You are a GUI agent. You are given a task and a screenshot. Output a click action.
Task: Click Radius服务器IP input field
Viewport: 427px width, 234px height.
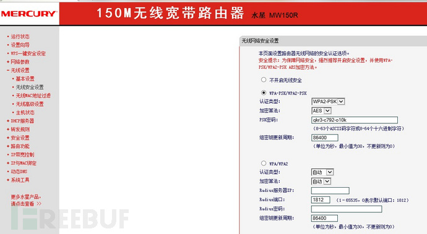330,191
